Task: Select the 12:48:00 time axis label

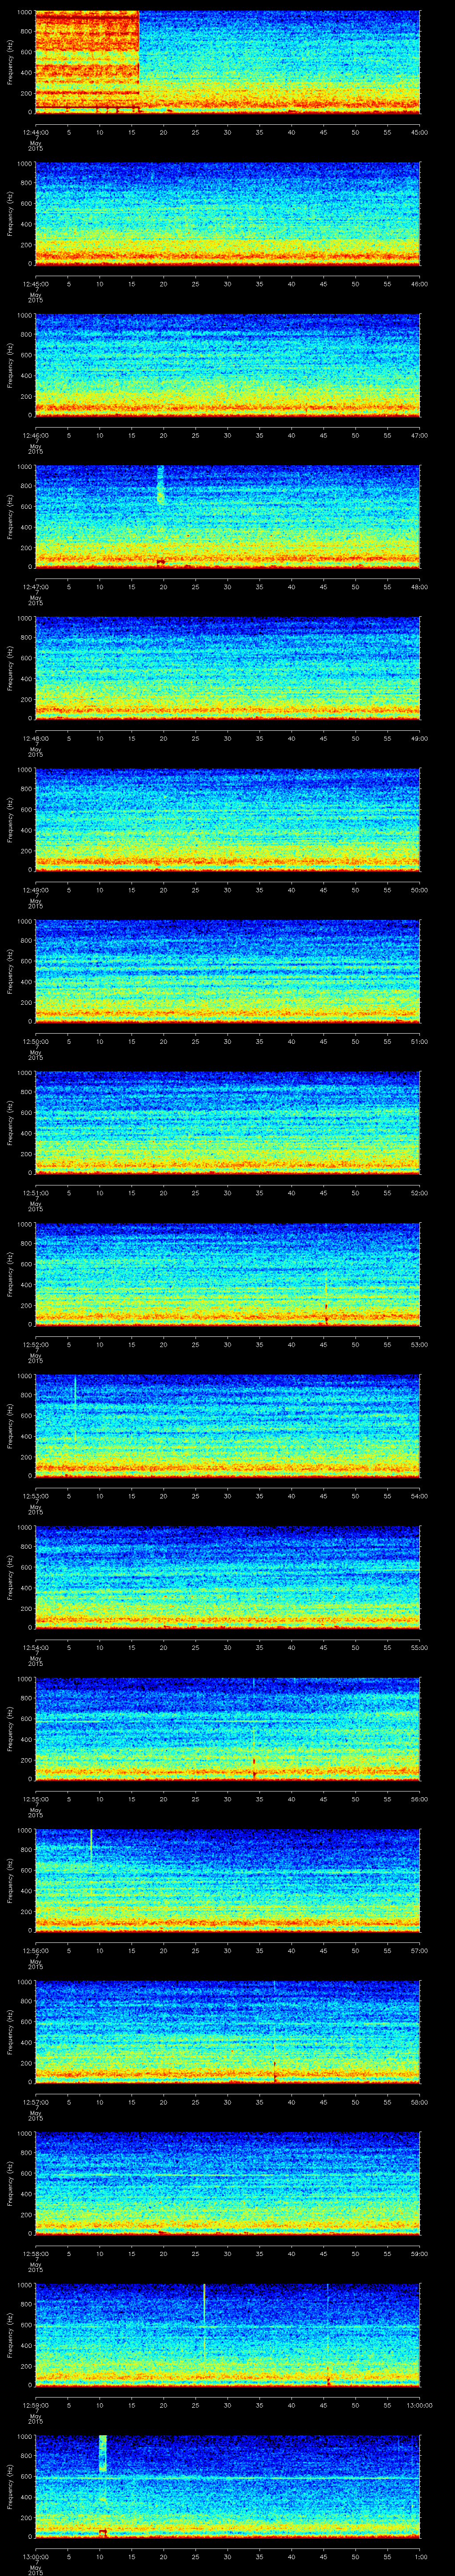Action: (x=35, y=739)
